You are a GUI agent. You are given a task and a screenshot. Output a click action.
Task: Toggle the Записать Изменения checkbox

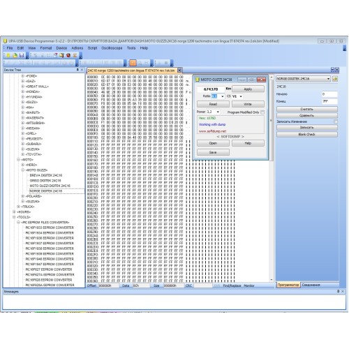336,121
